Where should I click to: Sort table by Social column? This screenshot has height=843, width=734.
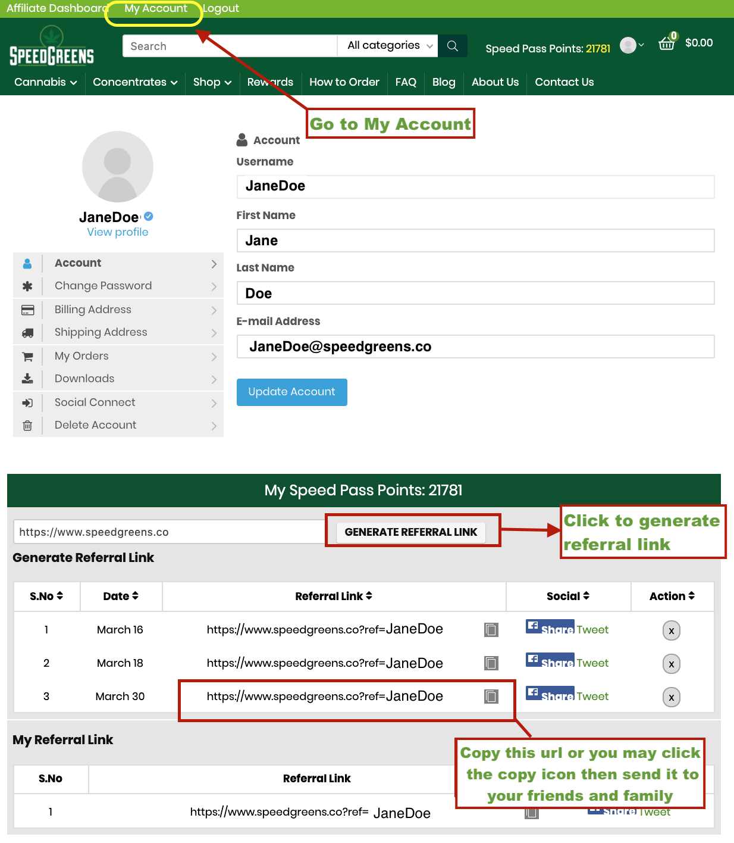pyautogui.click(x=568, y=597)
